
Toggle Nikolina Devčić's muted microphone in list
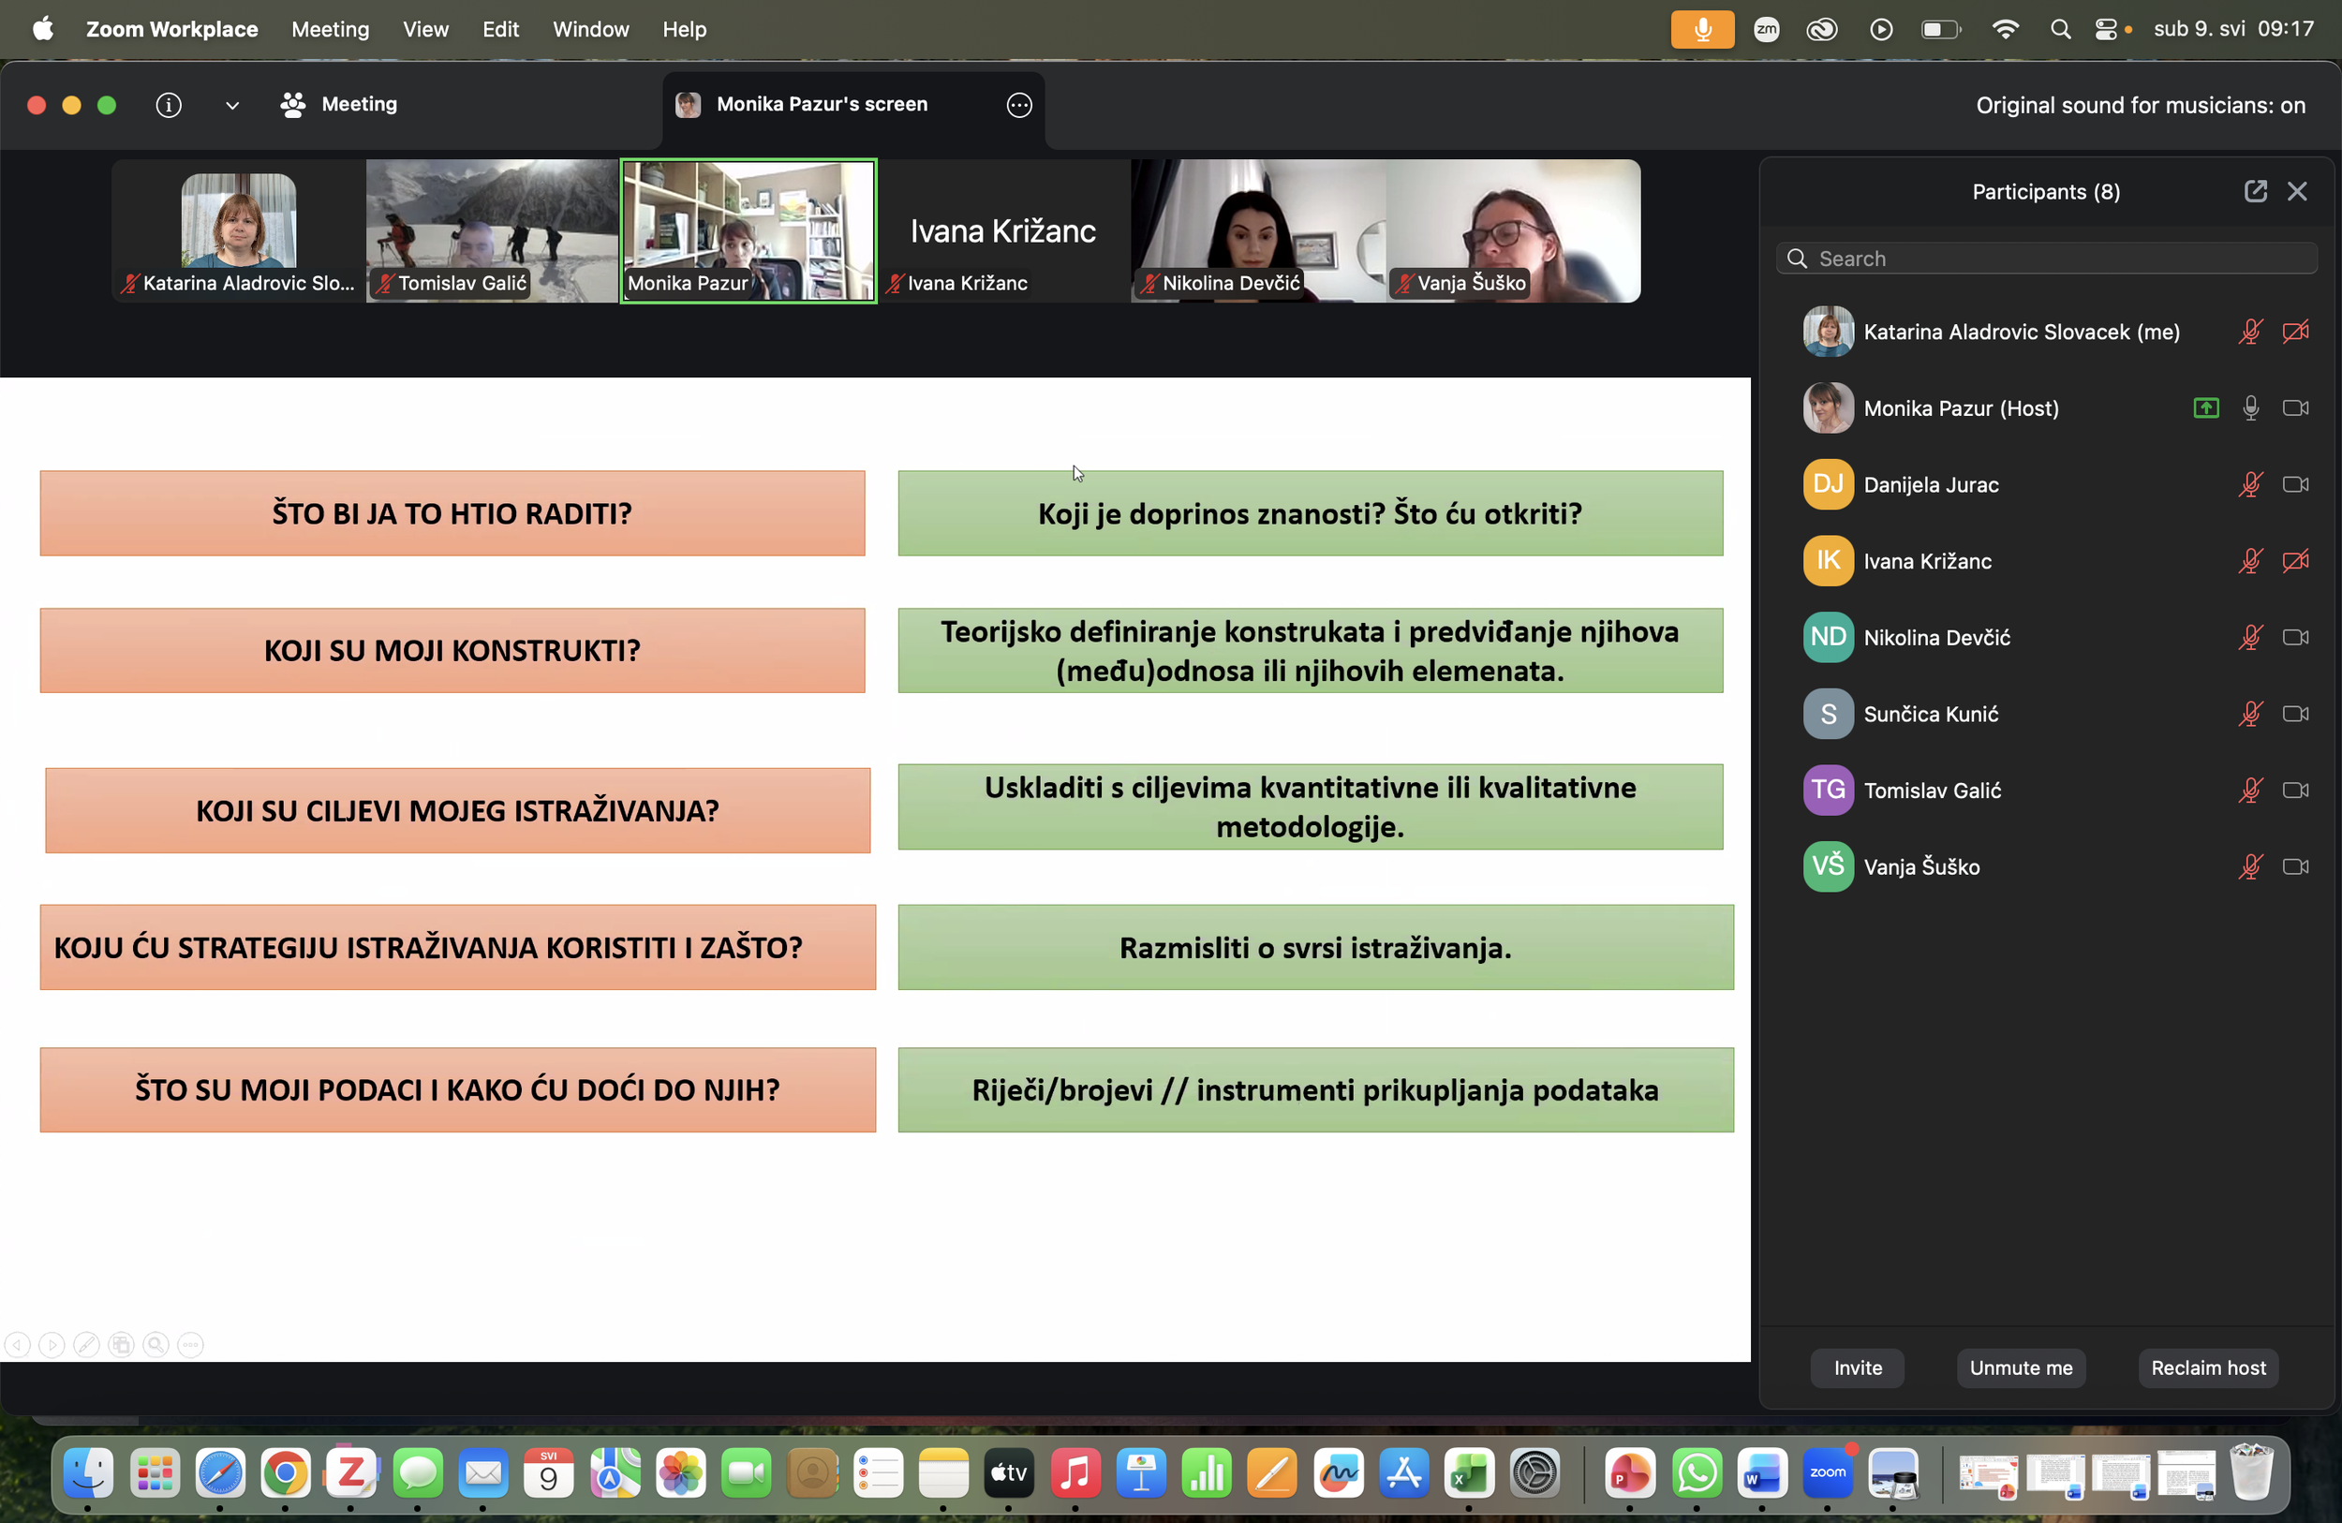[x=2250, y=638]
